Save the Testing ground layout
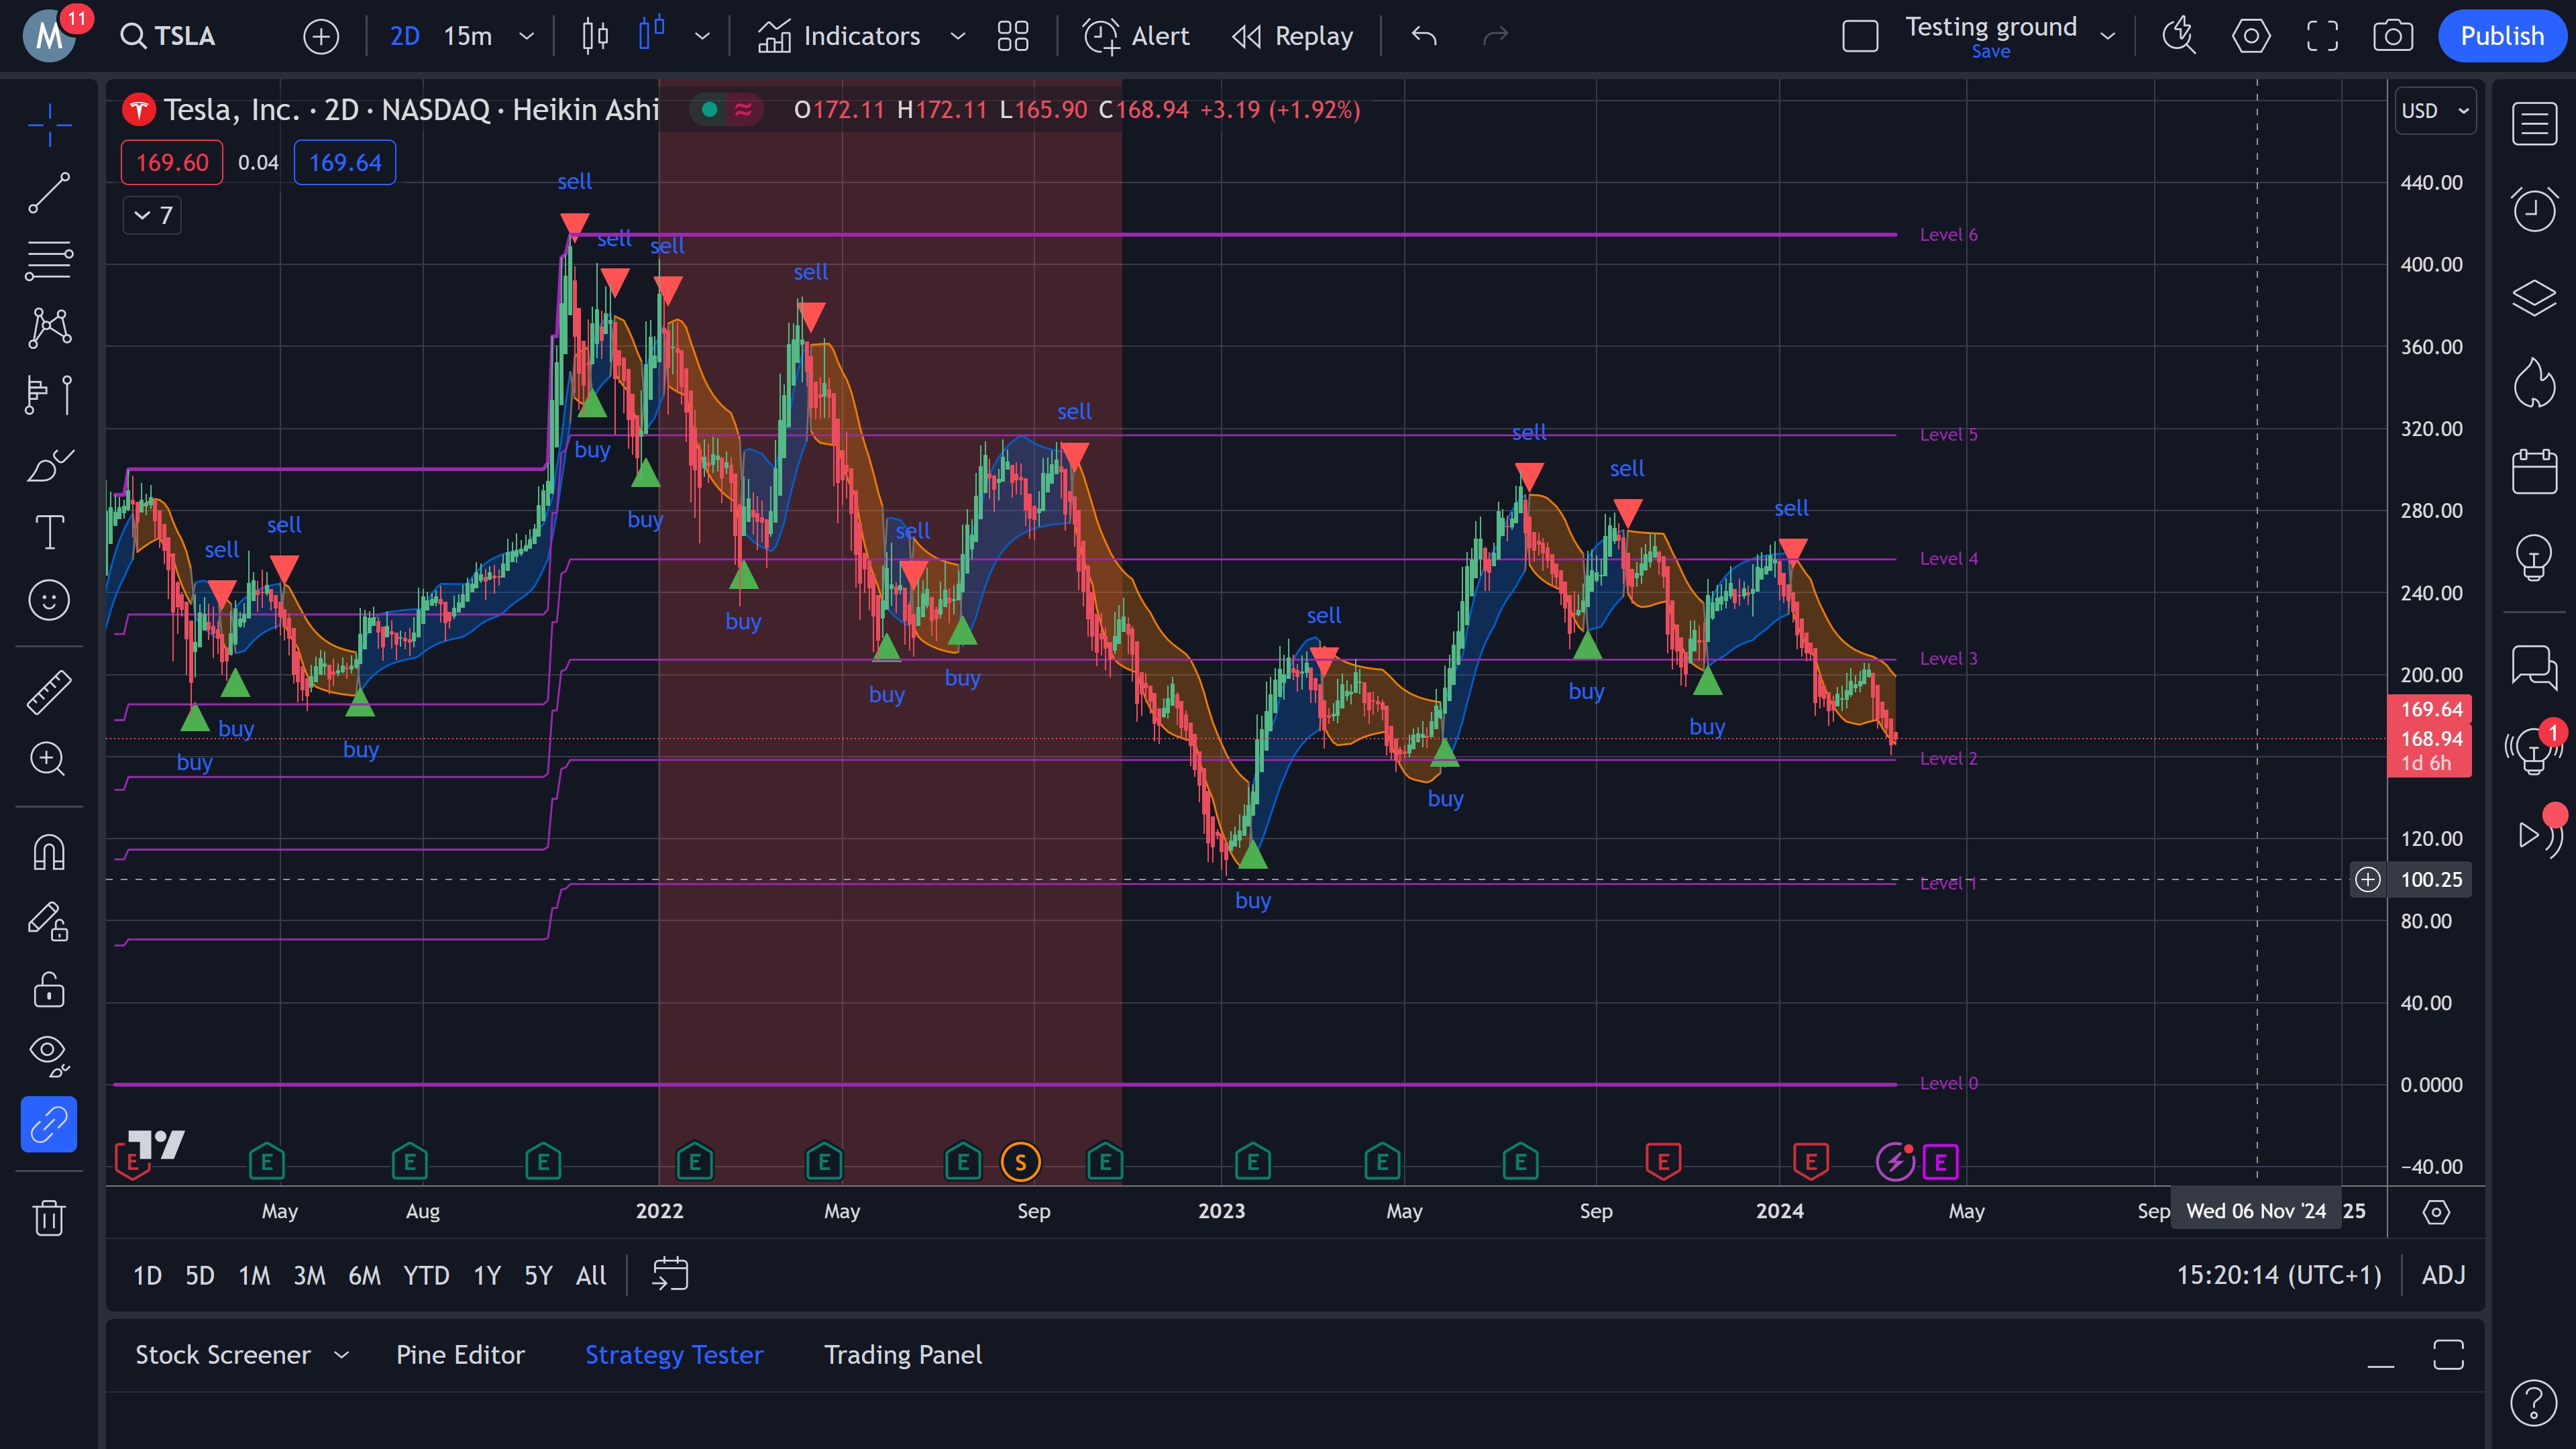2576x1449 pixels. (1990, 52)
